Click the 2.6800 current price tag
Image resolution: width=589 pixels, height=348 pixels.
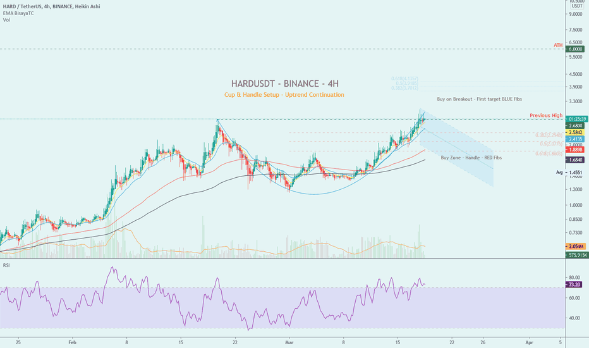[x=575, y=126]
